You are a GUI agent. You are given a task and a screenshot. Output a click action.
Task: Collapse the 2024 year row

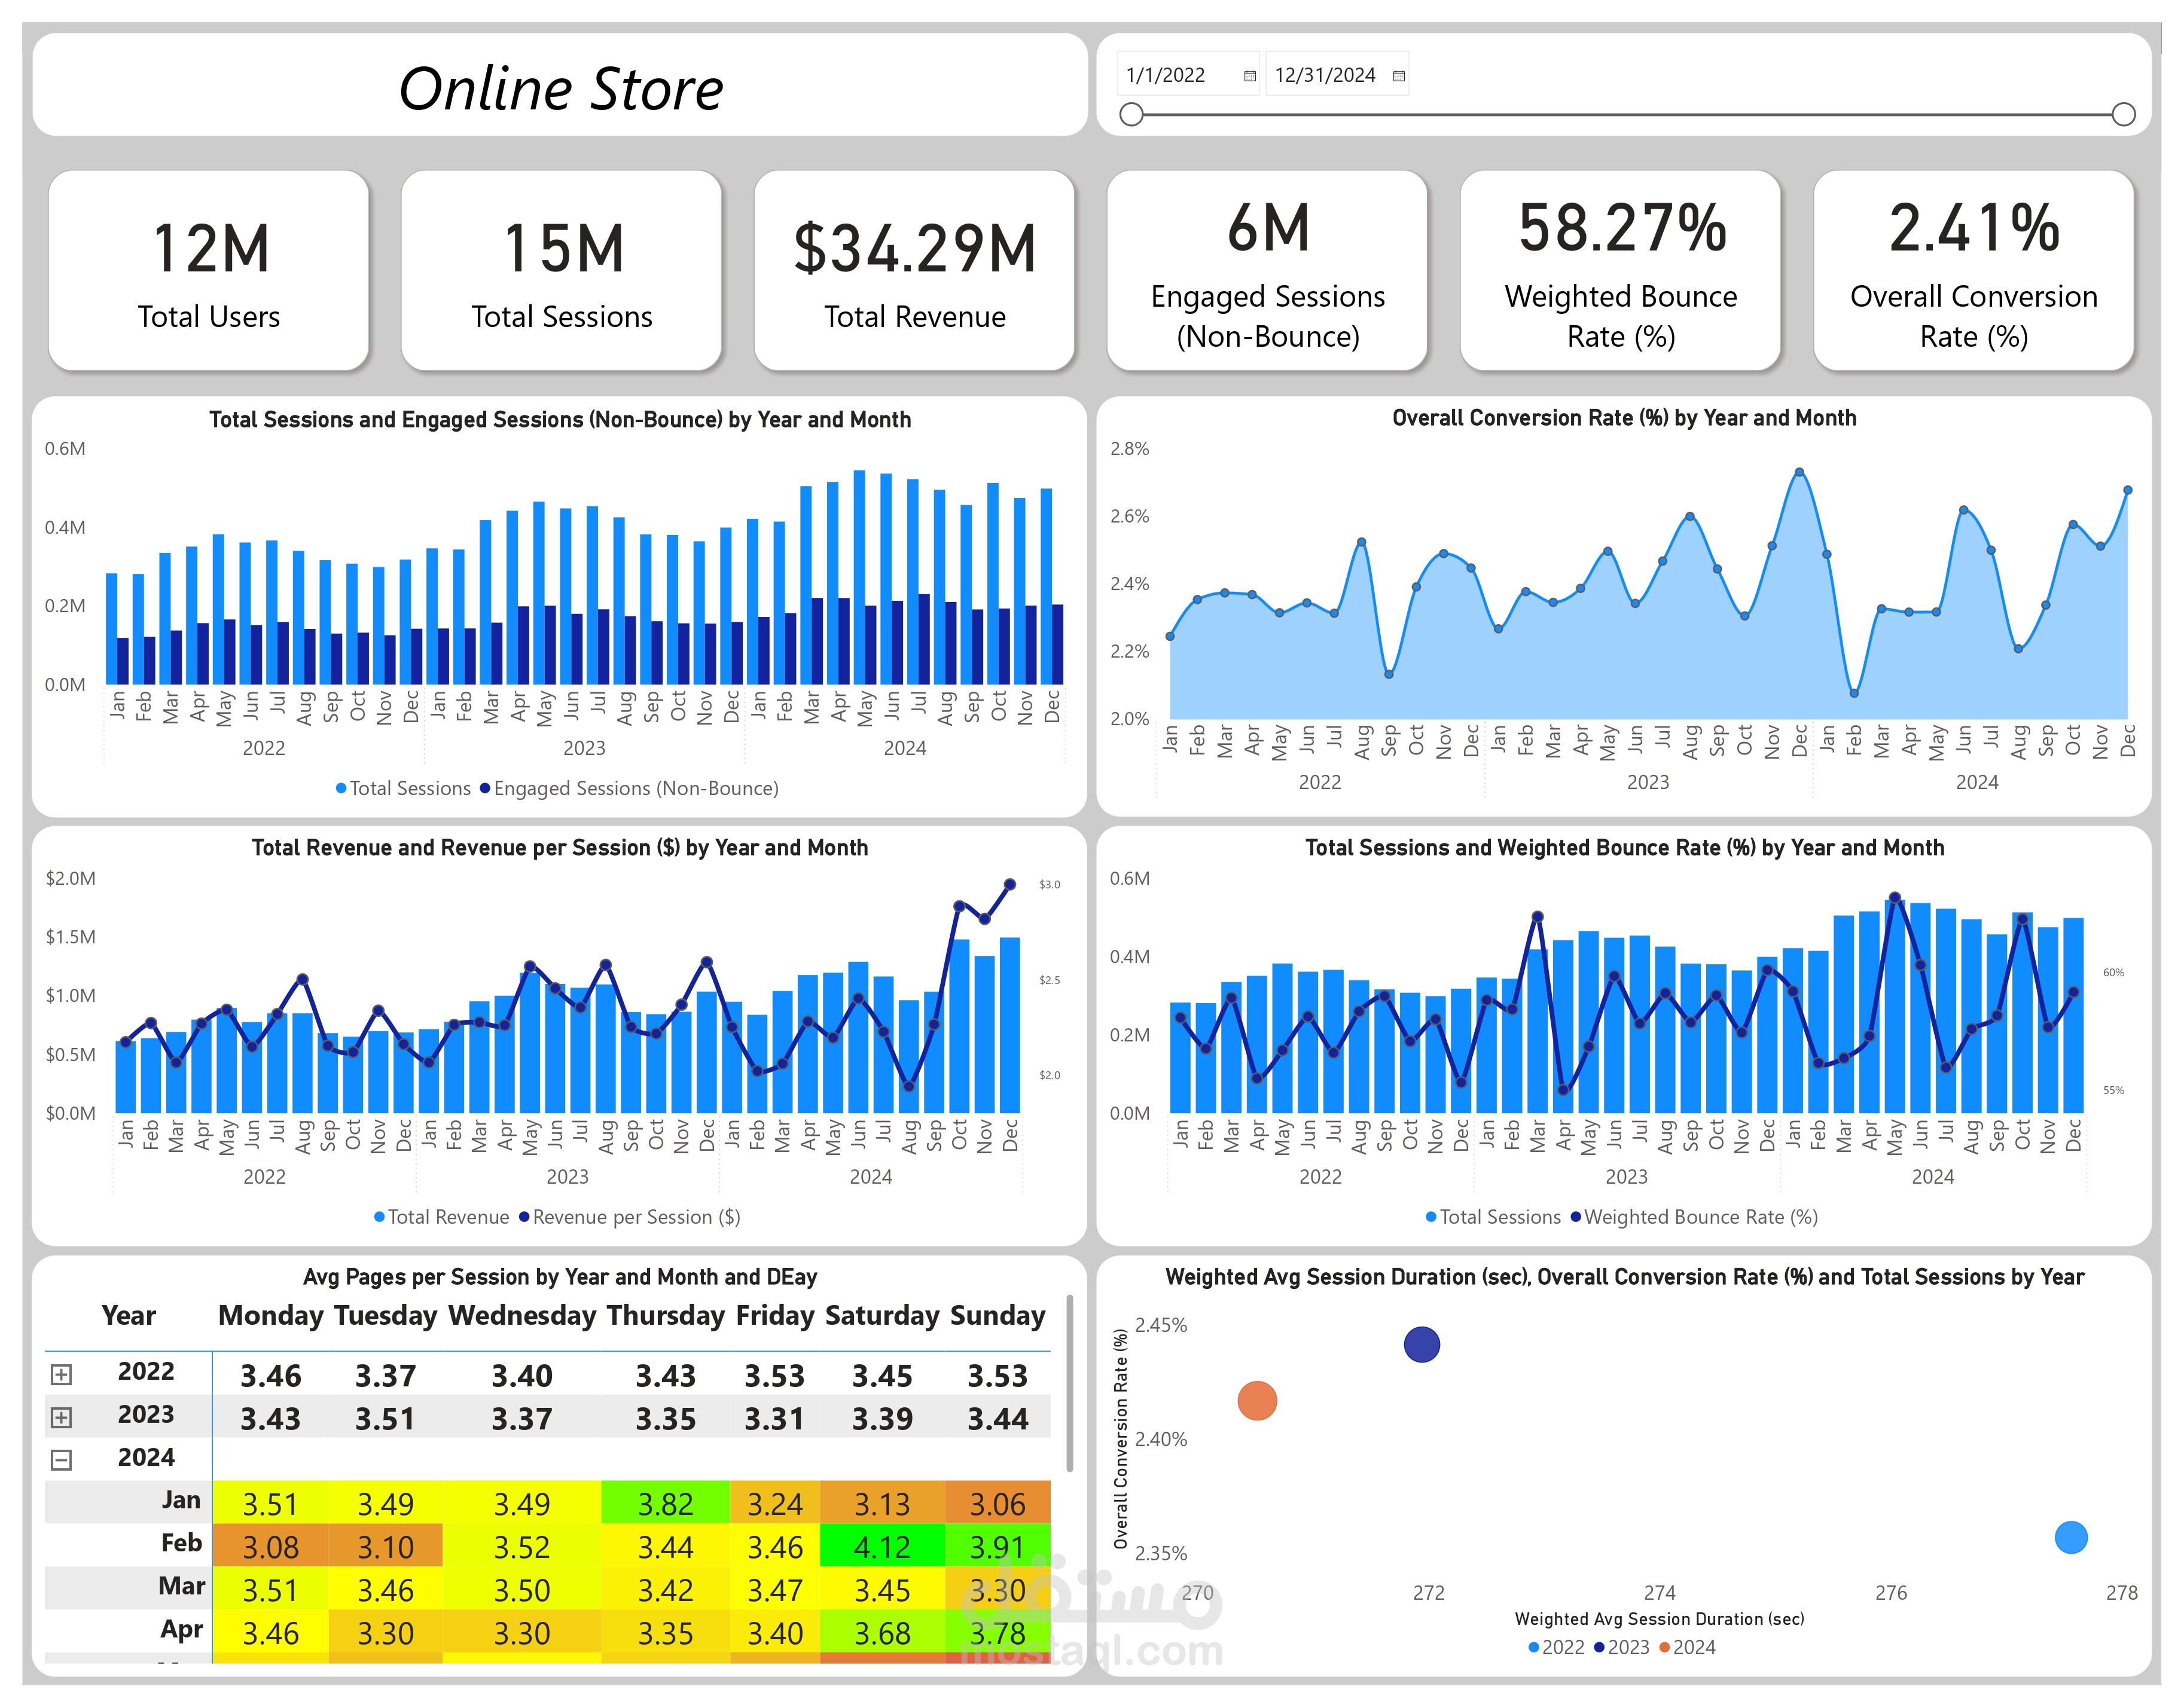click(61, 1460)
